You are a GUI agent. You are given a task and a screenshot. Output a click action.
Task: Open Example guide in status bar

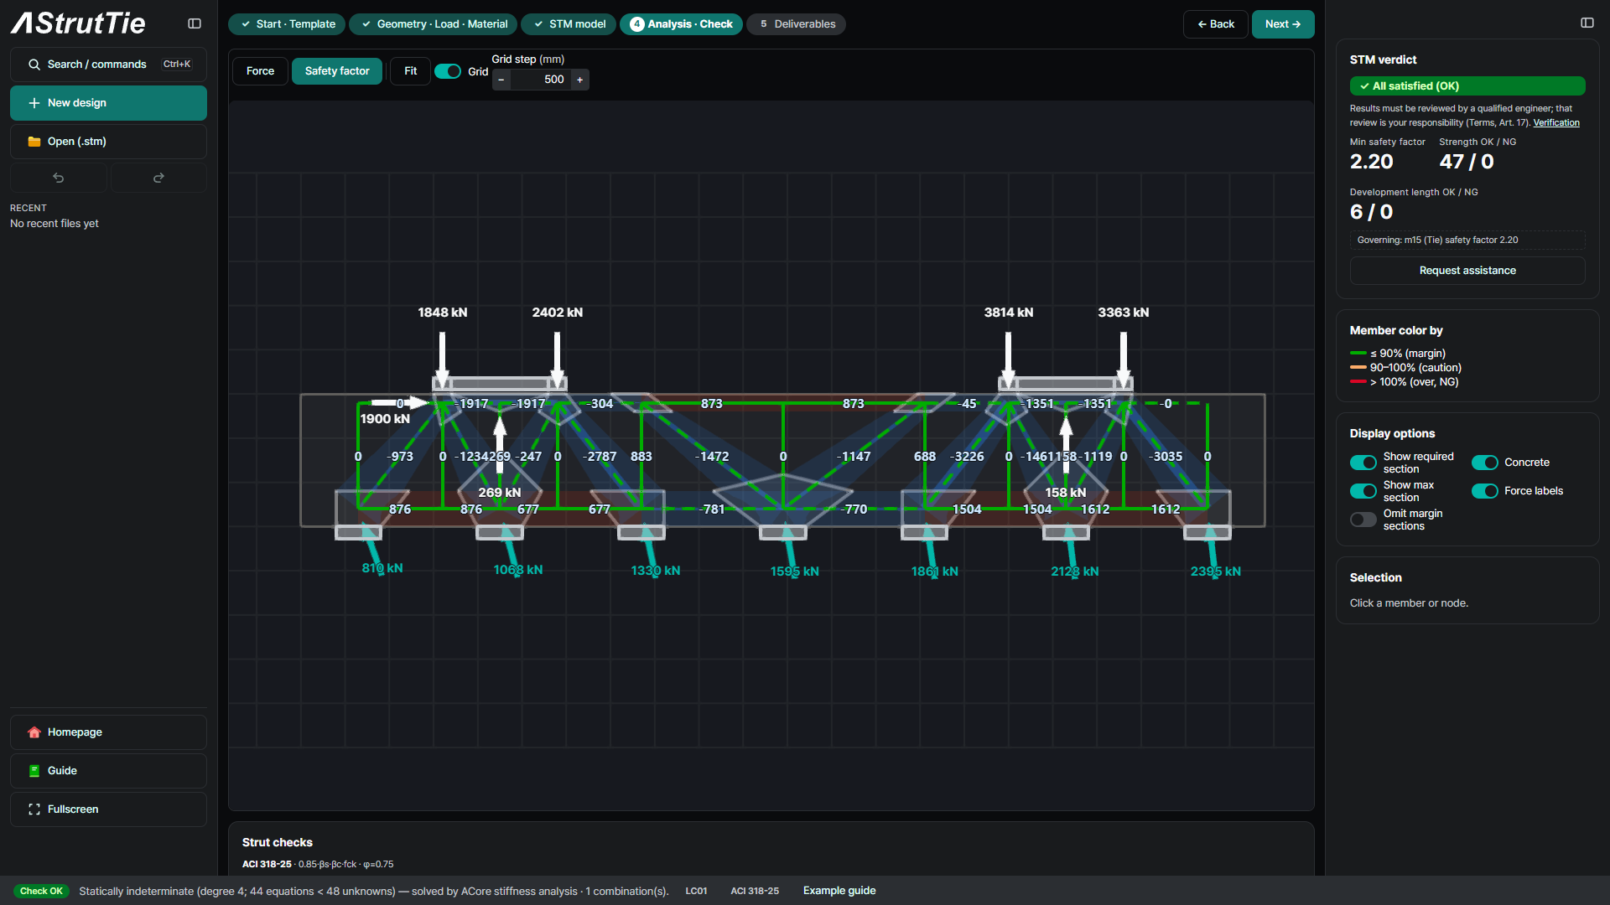point(839,891)
